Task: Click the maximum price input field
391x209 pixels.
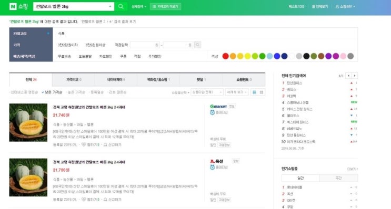Action: point(178,45)
